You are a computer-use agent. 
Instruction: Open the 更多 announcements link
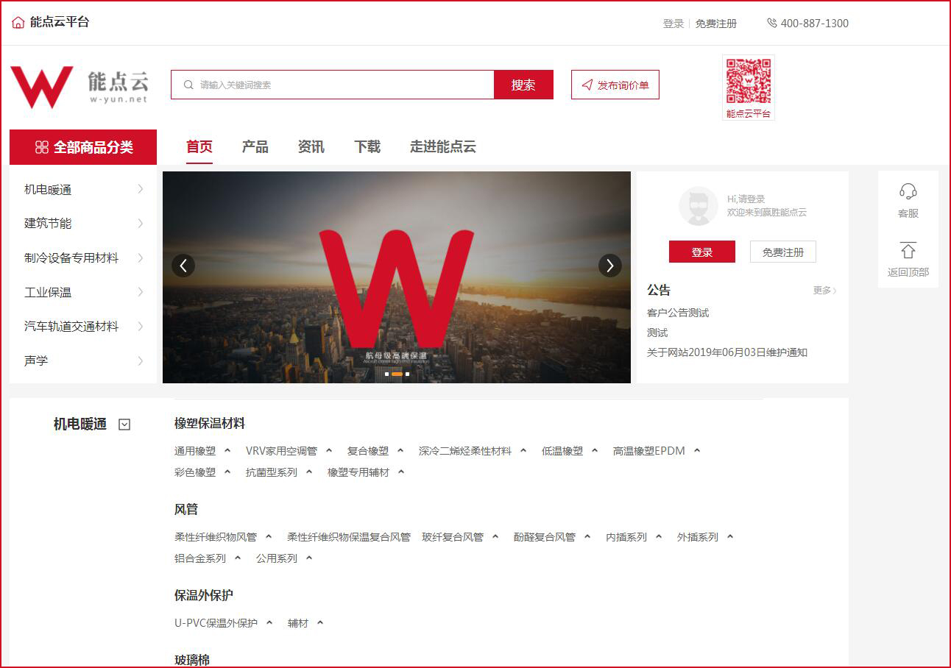tap(824, 291)
